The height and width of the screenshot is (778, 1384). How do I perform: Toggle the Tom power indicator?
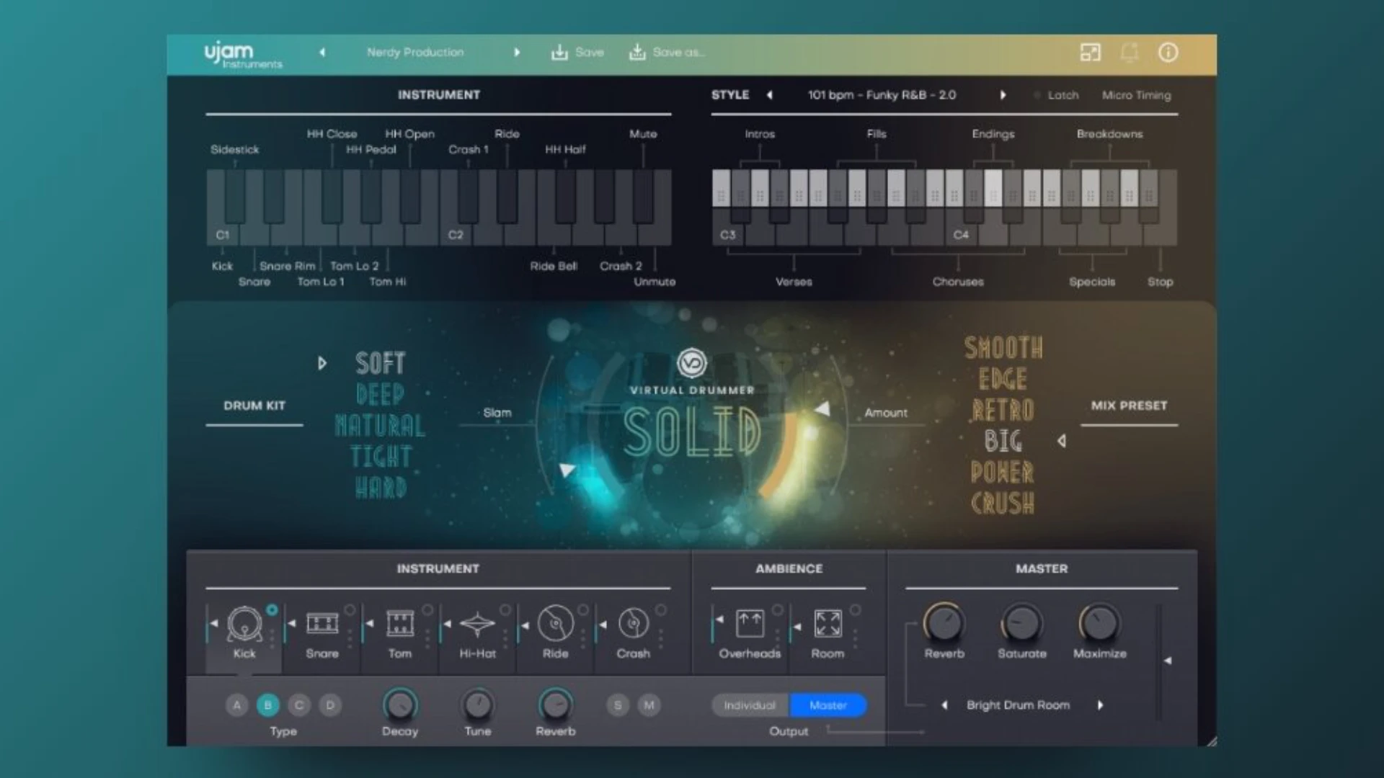pos(427,610)
